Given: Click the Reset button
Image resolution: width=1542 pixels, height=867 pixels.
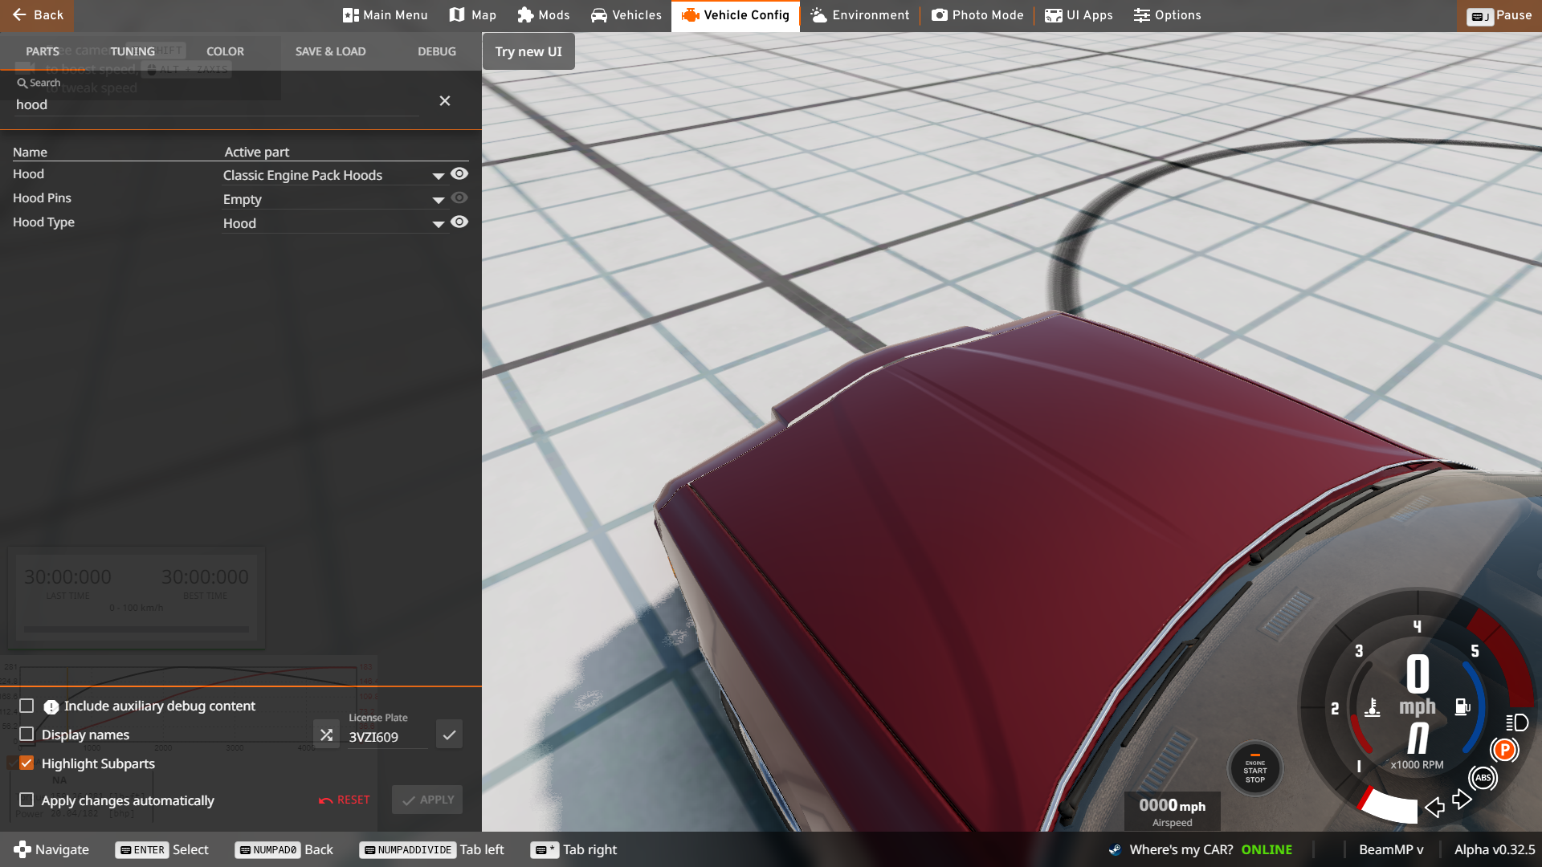Looking at the screenshot, I should [345, 800].
